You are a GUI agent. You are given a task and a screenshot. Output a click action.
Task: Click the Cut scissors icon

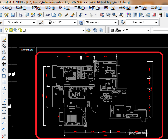47,15
